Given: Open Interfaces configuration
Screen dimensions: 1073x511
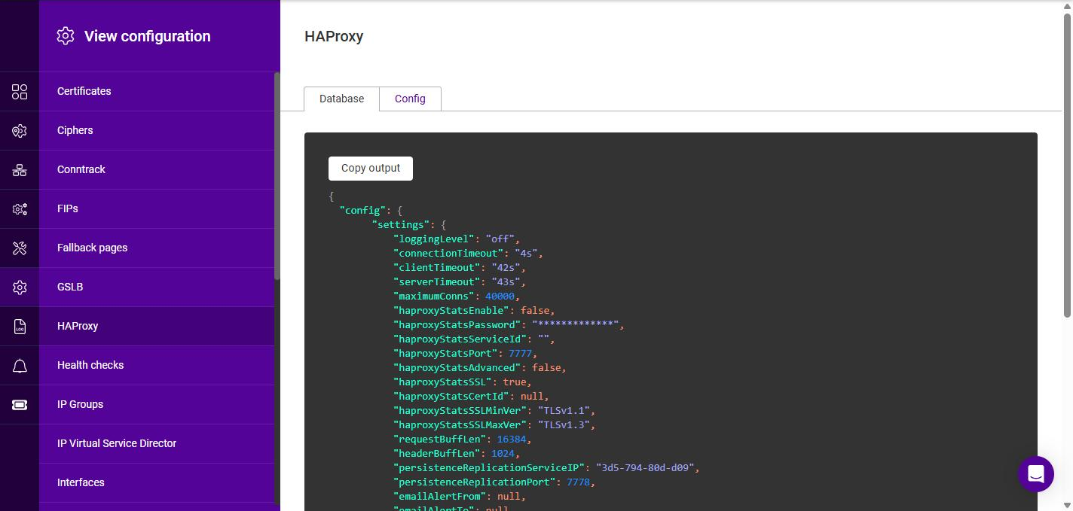Looking at the screenshot, I should 157,483.
